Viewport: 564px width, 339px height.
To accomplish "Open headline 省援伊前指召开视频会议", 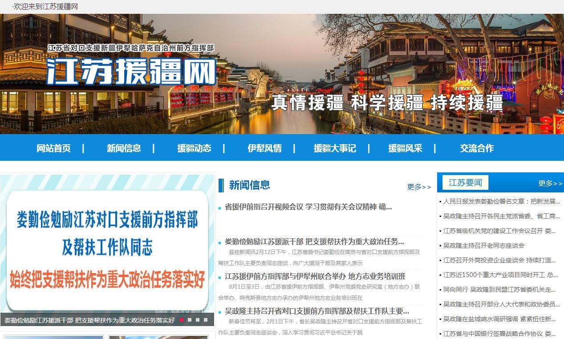I will tap(308, 207).
